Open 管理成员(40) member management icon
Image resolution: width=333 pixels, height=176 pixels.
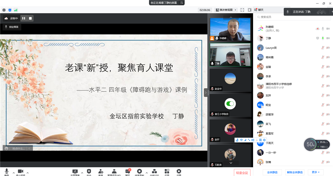point(114,171)
